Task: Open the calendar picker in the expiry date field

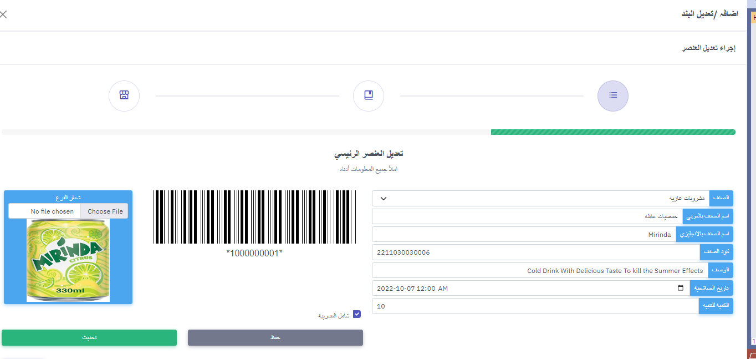Action: (x=681, y=289)
